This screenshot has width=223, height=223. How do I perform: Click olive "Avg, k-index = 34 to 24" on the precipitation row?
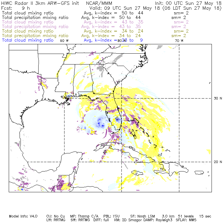pyautogui.click(x=111, y=36)
